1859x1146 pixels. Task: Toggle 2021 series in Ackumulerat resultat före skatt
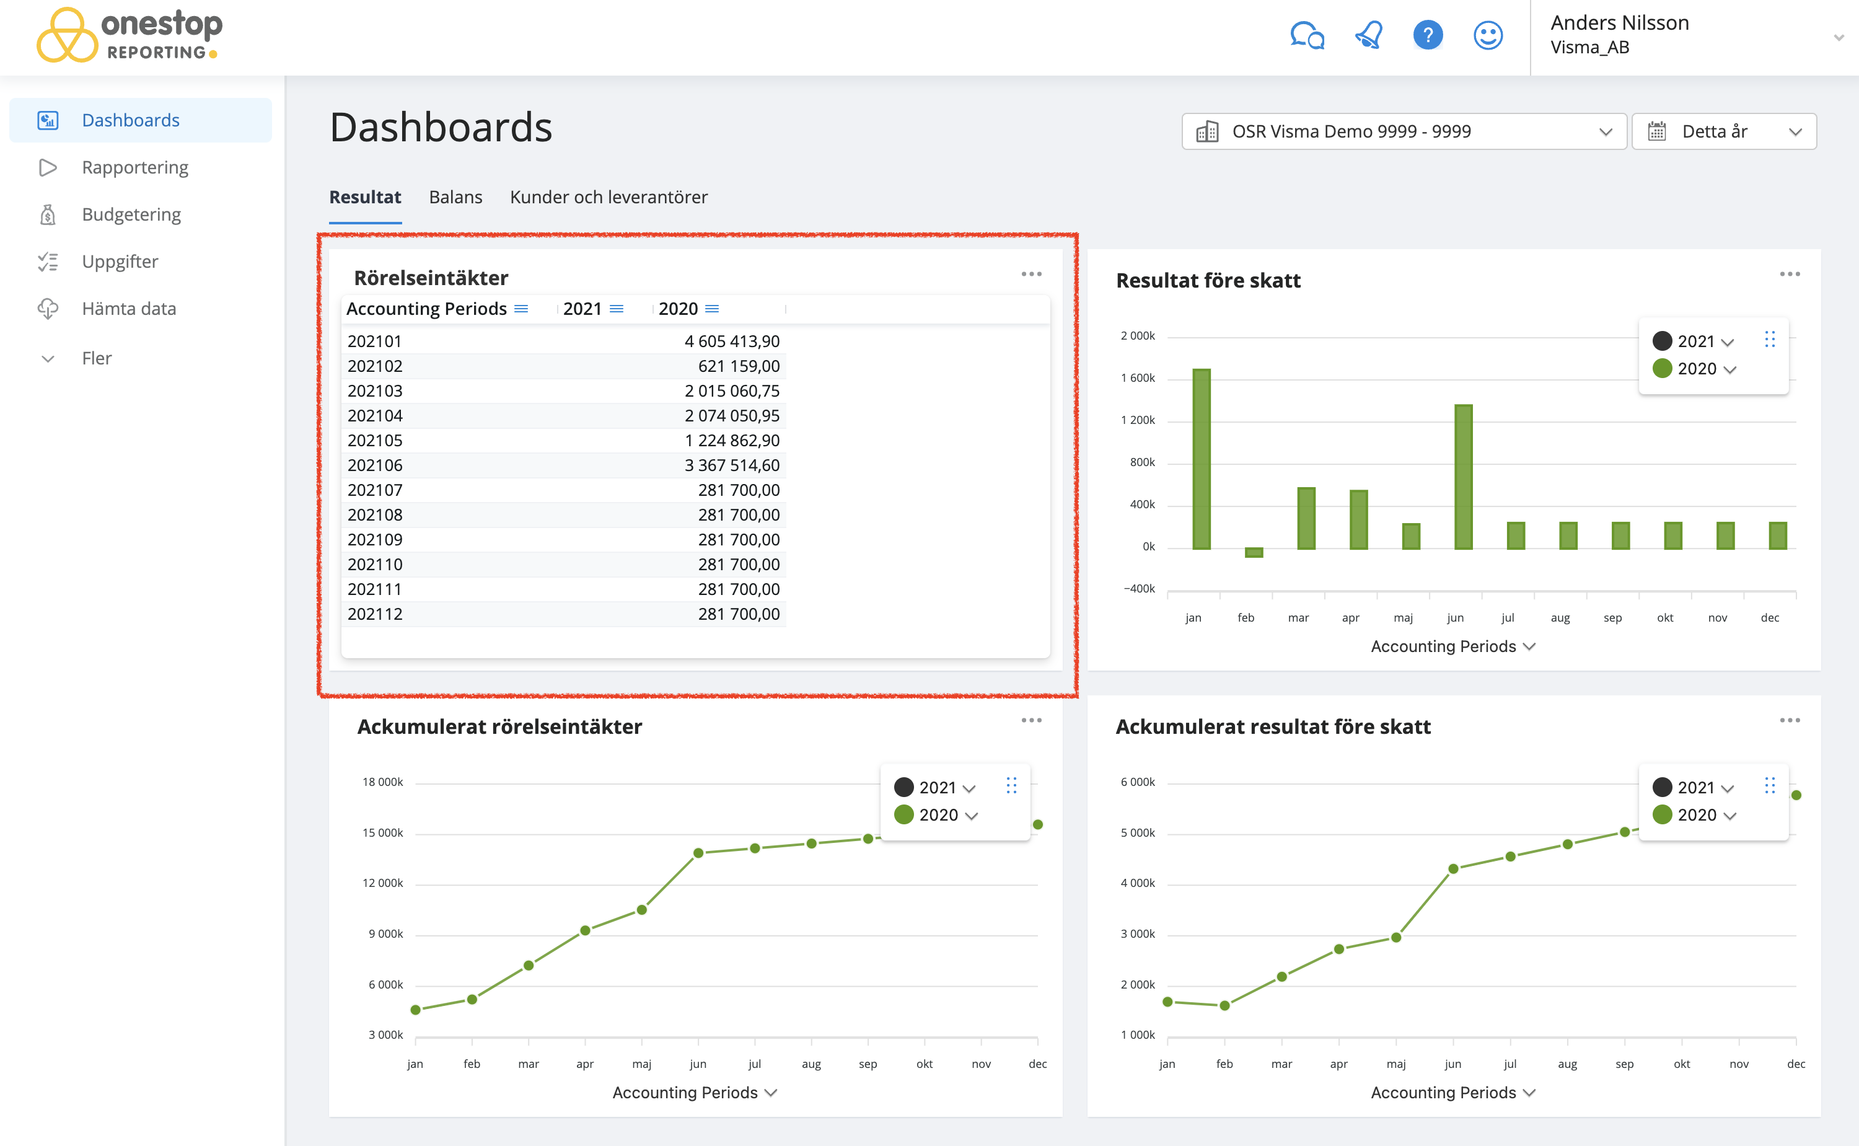1695,788
